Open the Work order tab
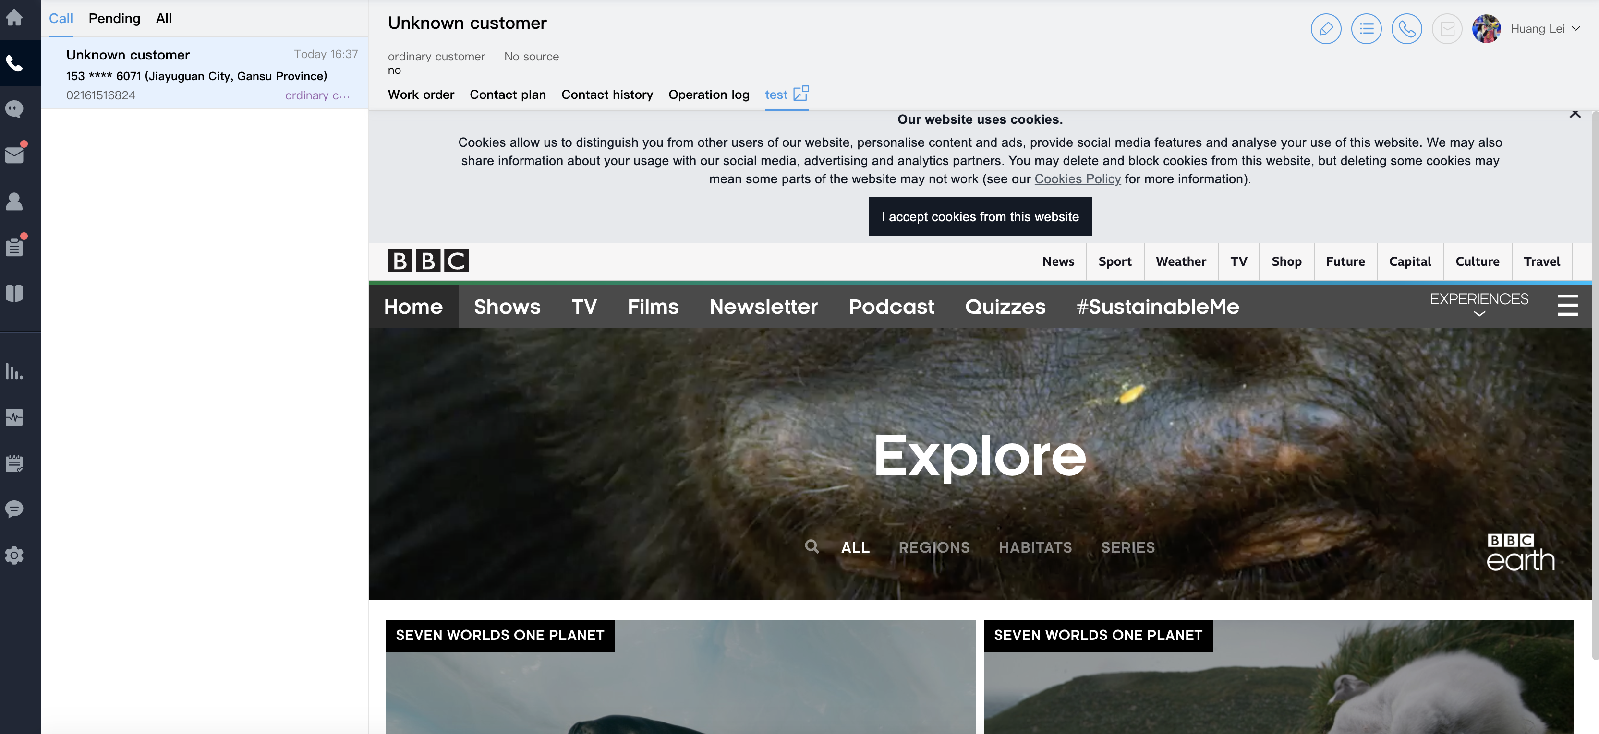 pos(421,94)
